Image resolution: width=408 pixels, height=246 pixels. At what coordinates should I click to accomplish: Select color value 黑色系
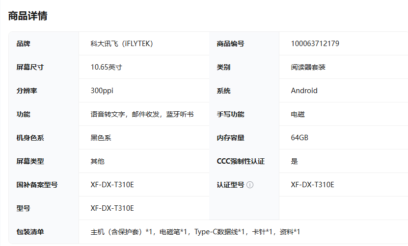[x=101, y=138]
